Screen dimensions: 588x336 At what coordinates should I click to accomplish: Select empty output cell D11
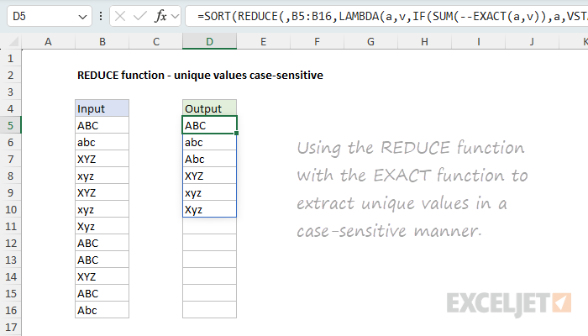210,226
